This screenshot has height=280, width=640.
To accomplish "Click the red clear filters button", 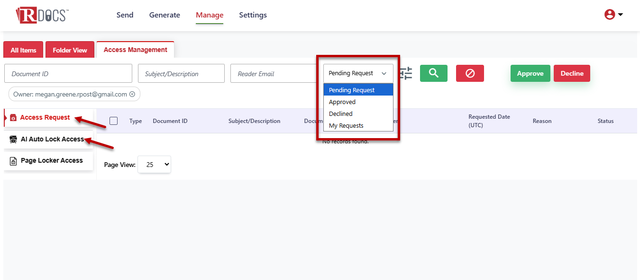I will point(470,73).
